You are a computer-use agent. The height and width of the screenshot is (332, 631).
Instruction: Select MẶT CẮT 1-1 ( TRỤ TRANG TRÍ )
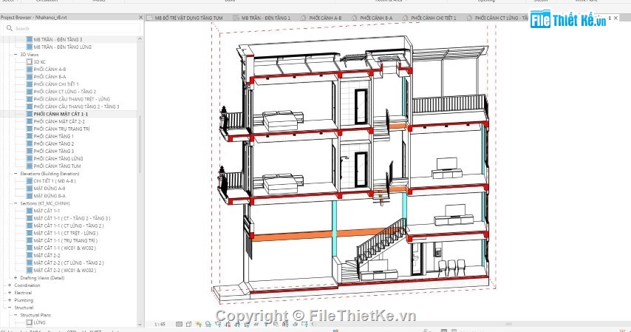pyautogui.click(x=65, y=240)
